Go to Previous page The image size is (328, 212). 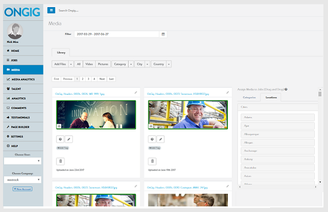(x=68, y=79)
